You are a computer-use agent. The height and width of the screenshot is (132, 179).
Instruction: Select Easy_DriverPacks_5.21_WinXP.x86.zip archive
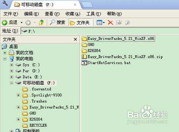click(x=125, y=57)
